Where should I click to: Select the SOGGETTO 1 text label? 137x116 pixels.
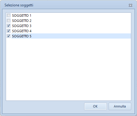coord(22,15)
